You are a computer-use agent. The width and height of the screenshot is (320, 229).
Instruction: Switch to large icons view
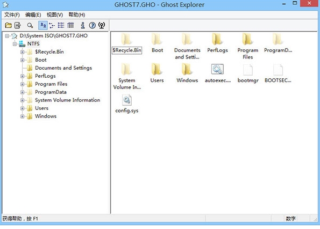tap(43, 25)
